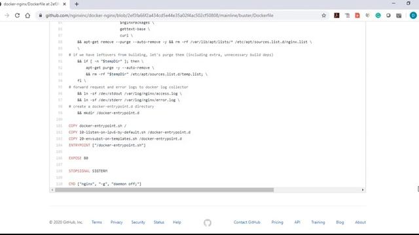The height and width of the screenshot is (235, 419).
Task: Click line number 110 in the code
Action: (60, 184)
